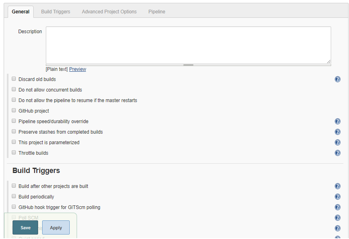Open help for Preserve stashes option

(x=338, y=132)
